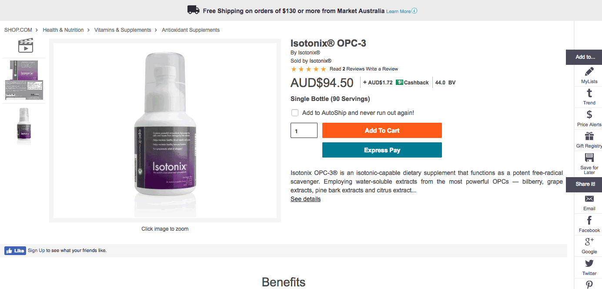
Task: Click Save for Later floppy icon
Action: tap(589, 158)
